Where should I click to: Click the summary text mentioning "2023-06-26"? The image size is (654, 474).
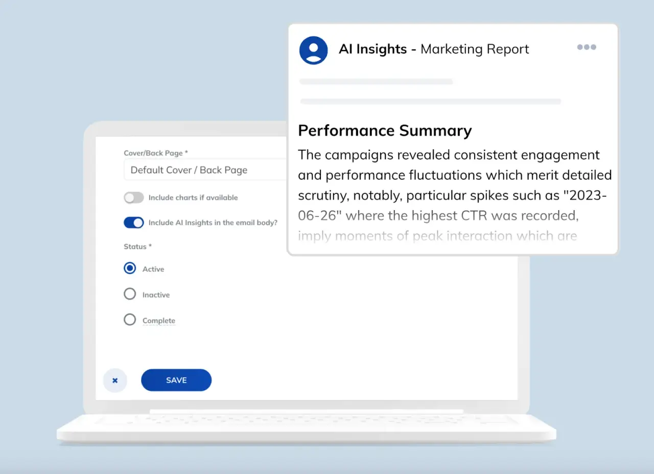(x=455, y=195)
